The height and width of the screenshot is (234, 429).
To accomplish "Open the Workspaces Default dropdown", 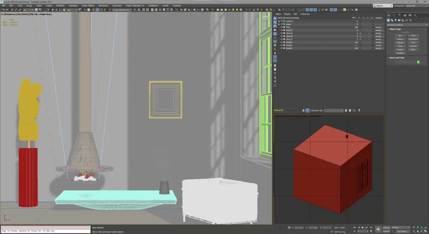I will click(417, 6).
